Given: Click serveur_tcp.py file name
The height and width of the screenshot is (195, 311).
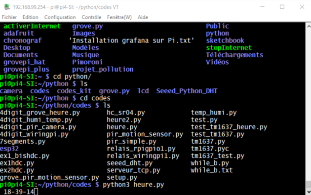Looking at the screenshot, I should (133, 170).
